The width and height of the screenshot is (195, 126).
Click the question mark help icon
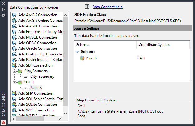pos(87,7)
